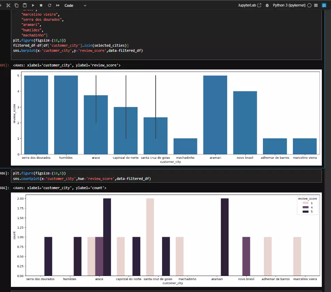
Task: Open the hamburger menu icon
Action: point(316,5)
